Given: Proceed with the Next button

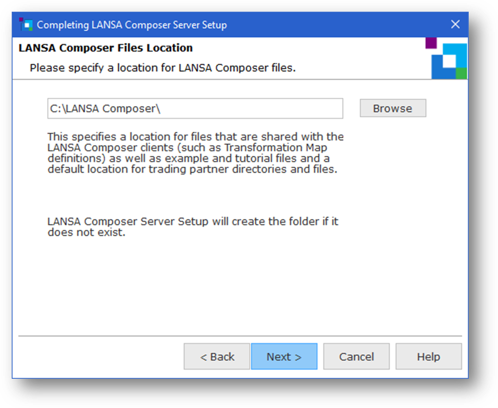Looking at the screenshot, I should click(x=284, y=356).
